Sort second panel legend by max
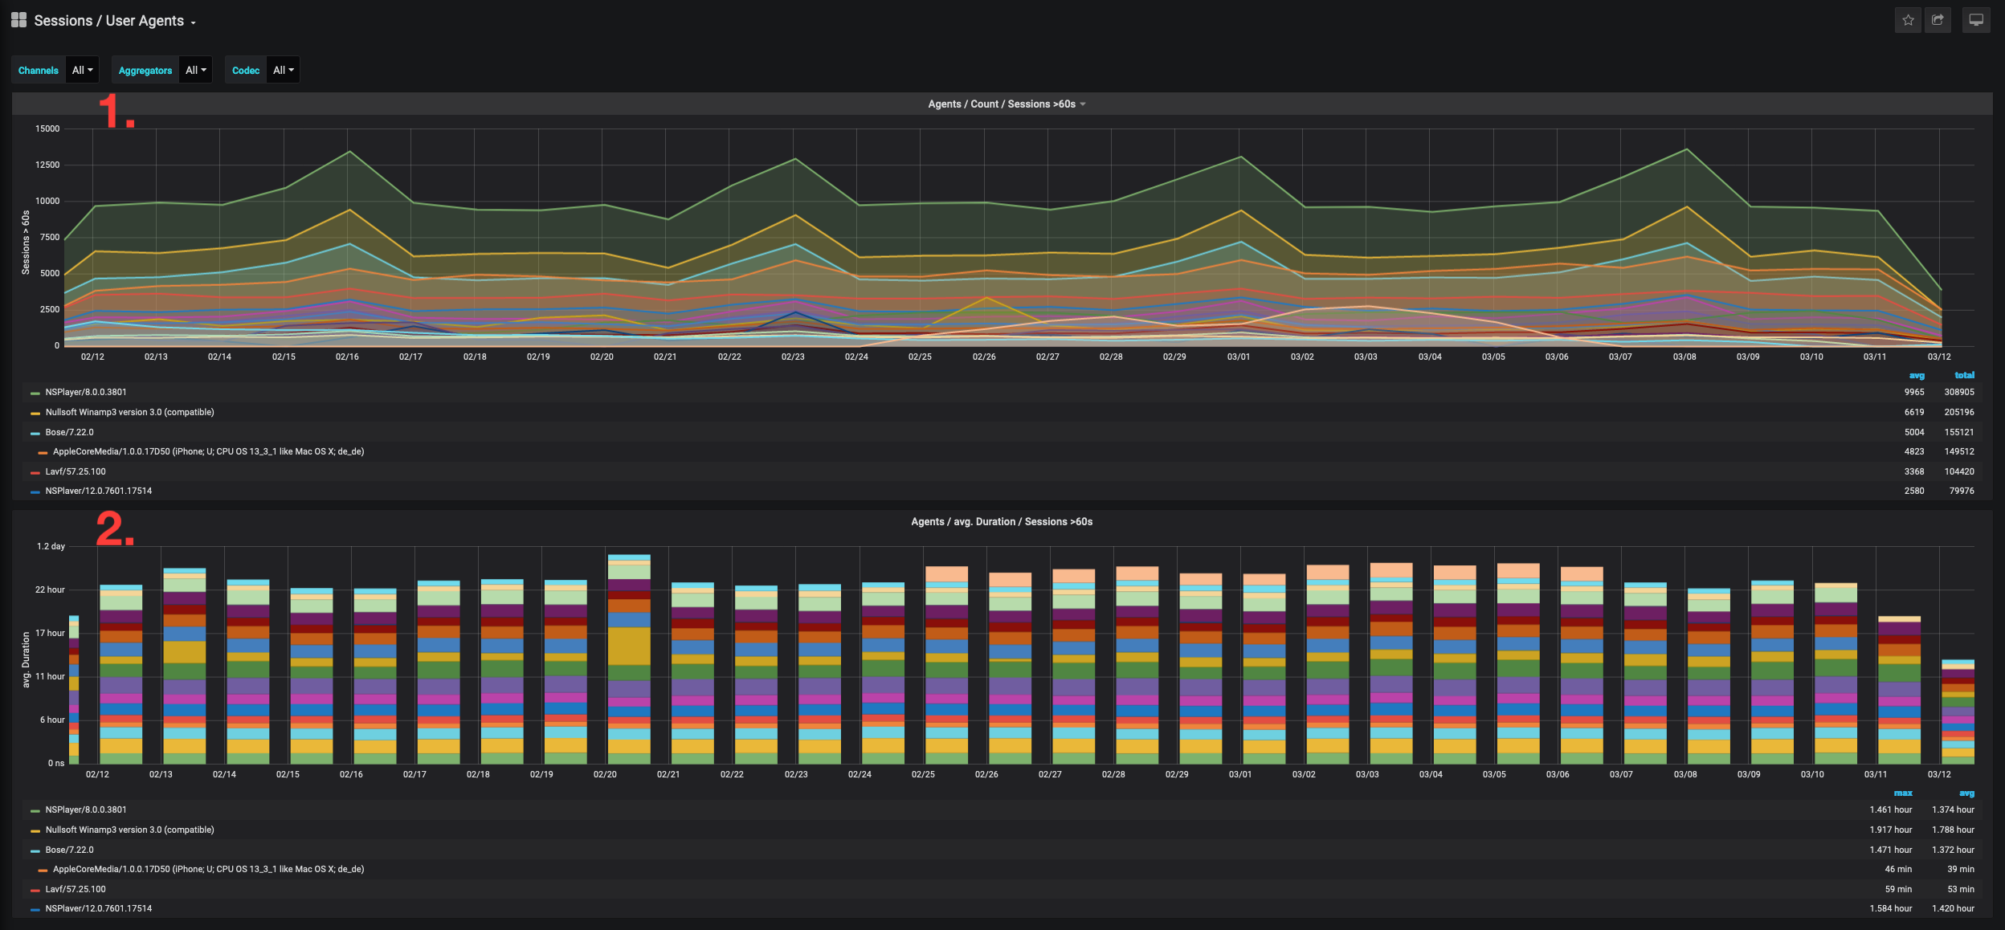This screenshot has height=930, width=2005. coord(1903,793)
